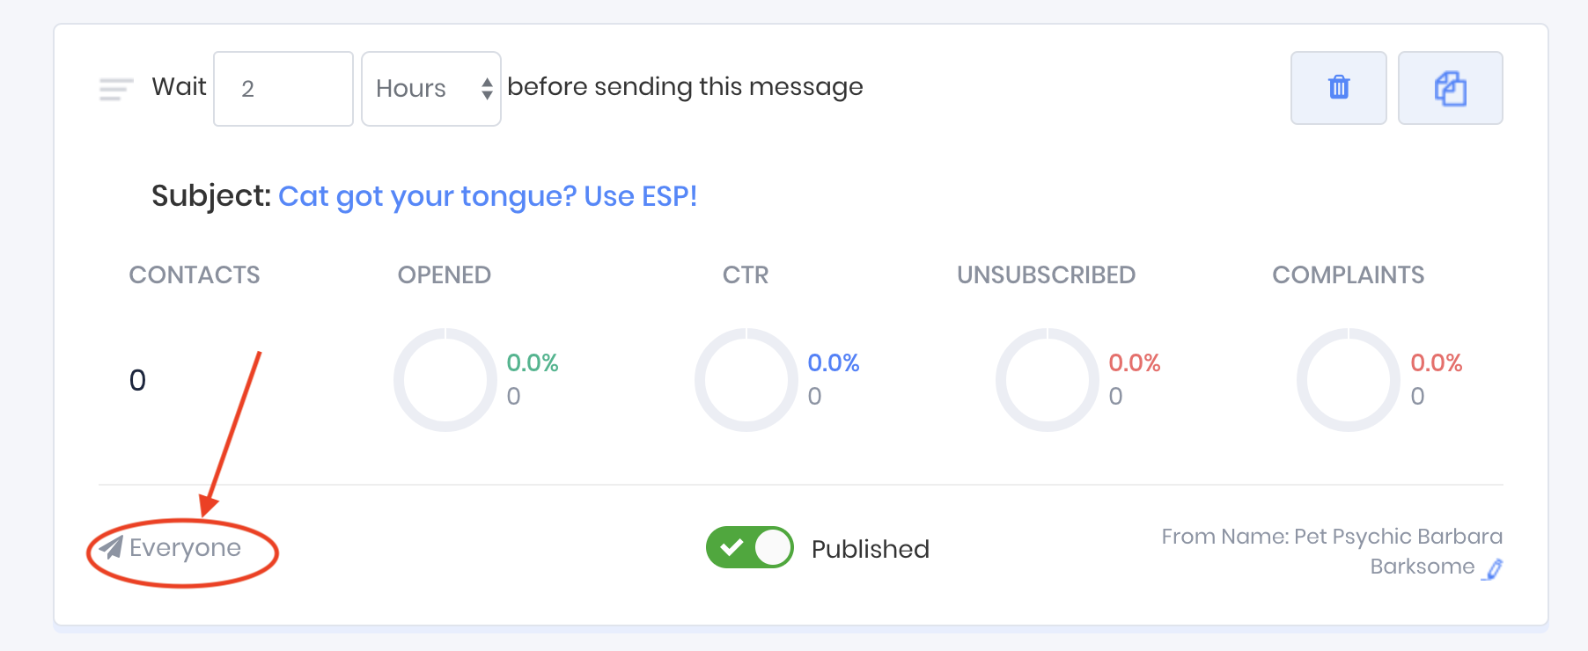Image resolution: width=1588 pixels, height=651 pixels.
Task: Click the wait duration number field
Action: (283, 89)
